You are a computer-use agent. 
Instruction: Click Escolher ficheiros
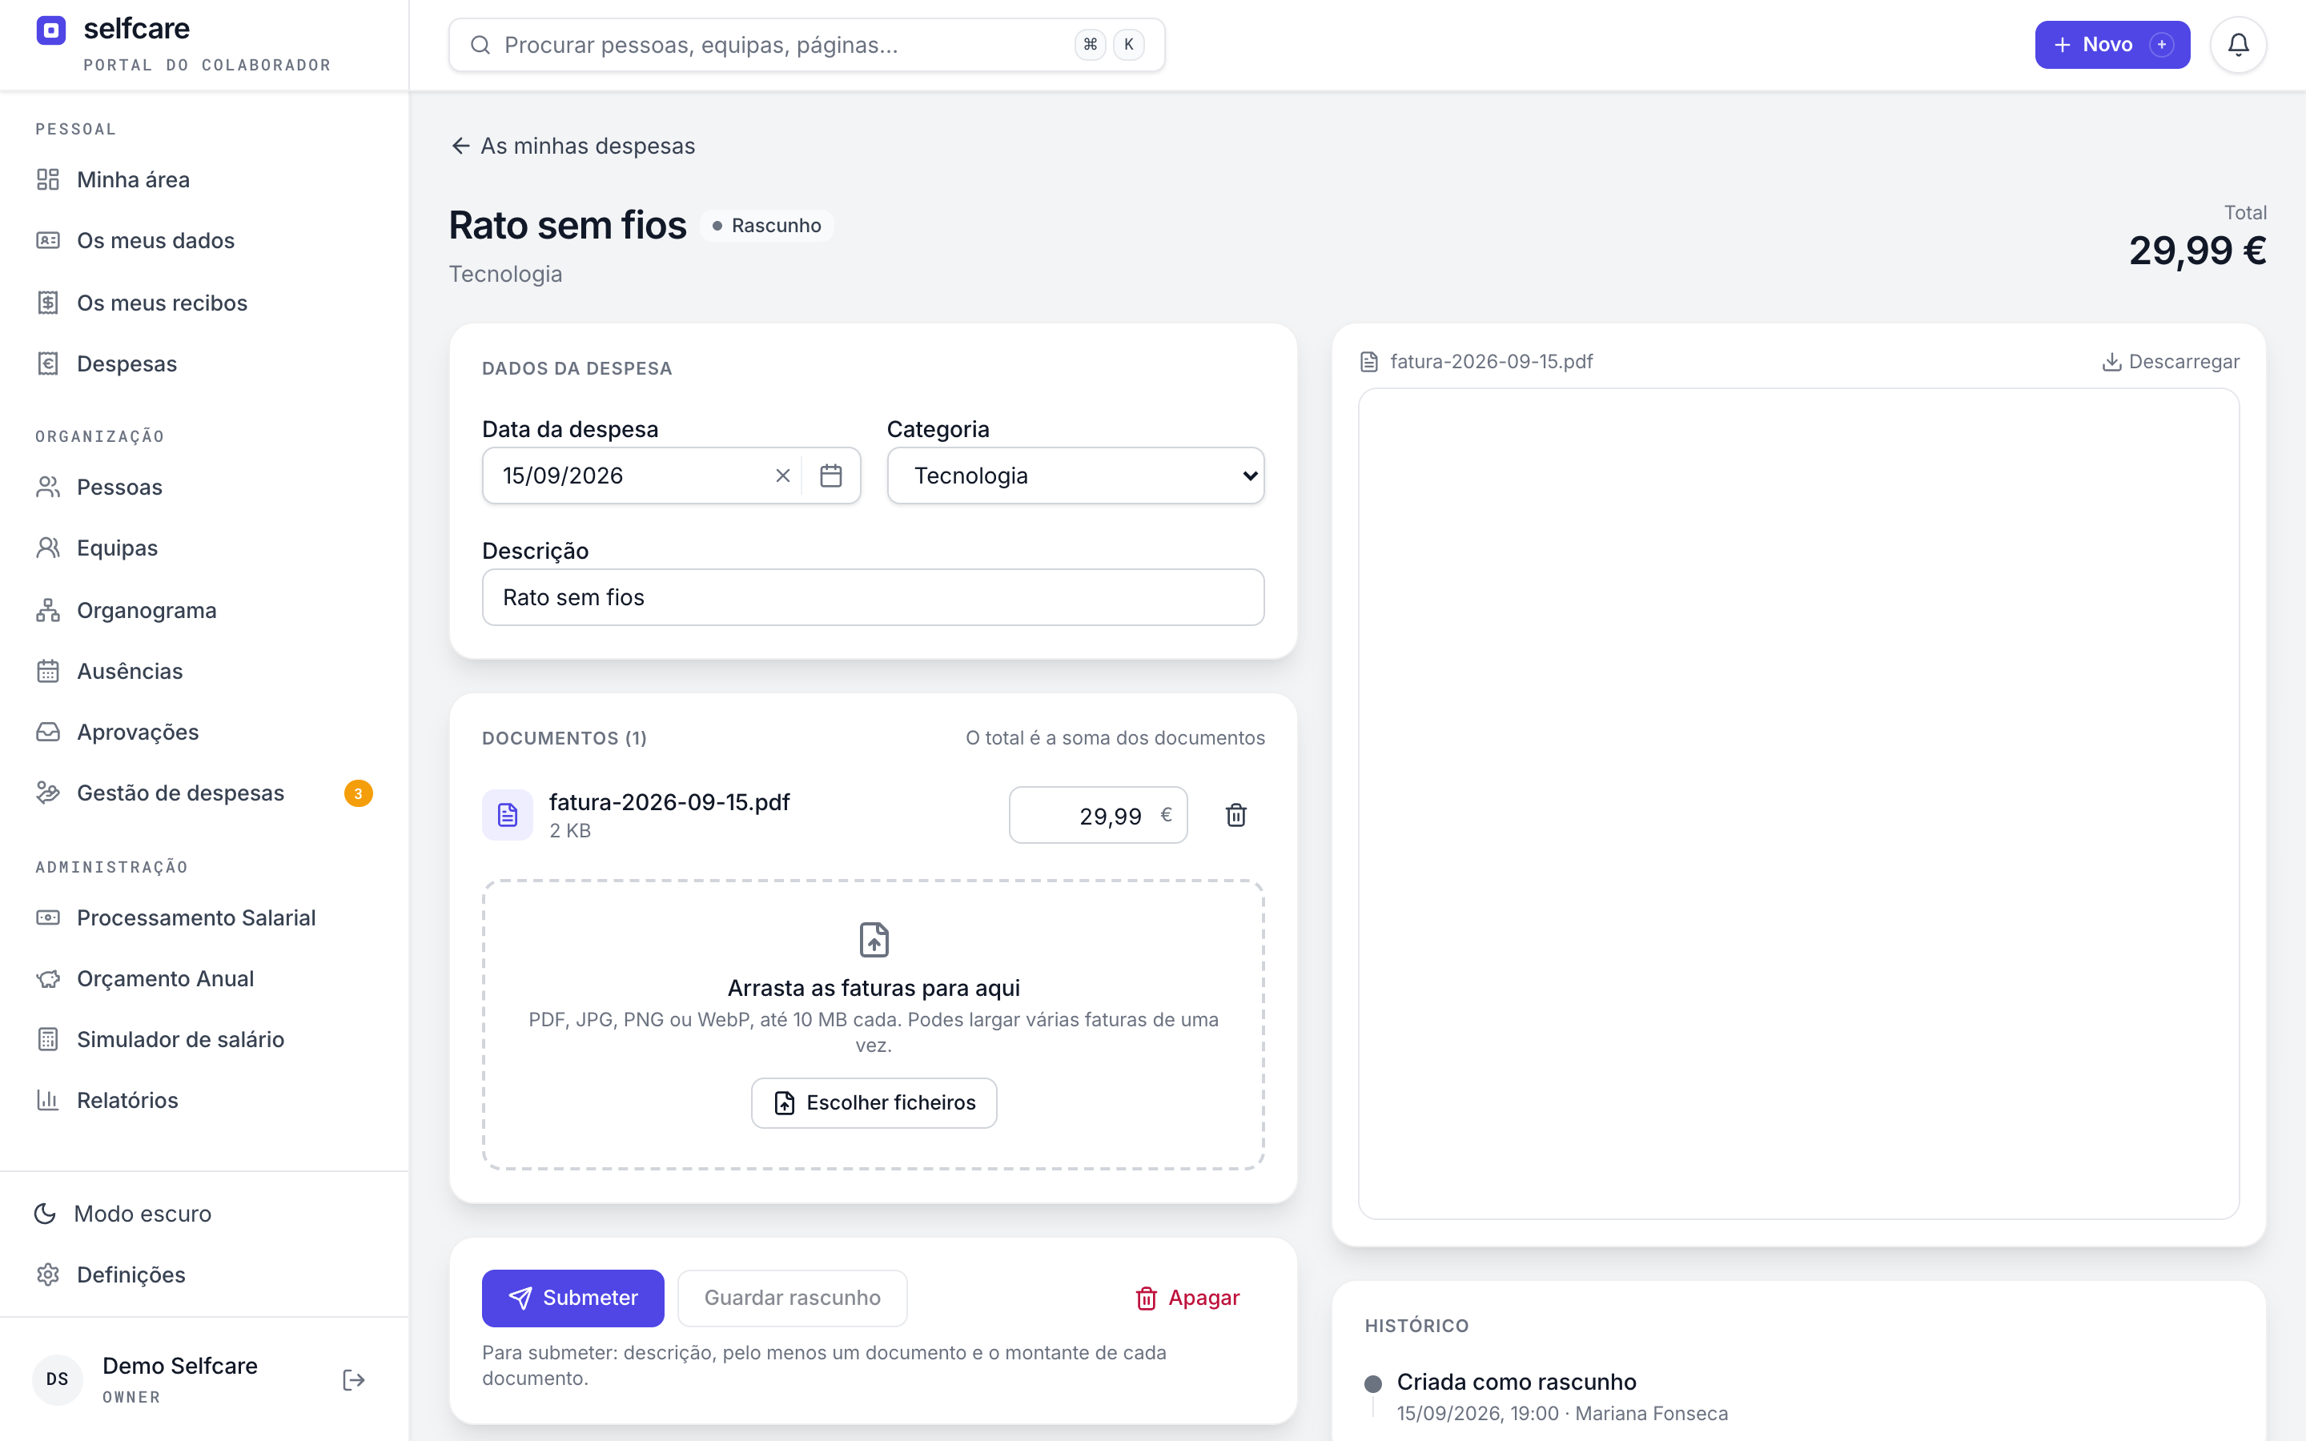(874, 1102)
